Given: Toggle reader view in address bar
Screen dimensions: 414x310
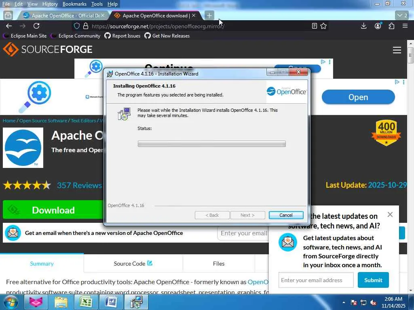Looking at the screenshot, I should tap(314, 26).
